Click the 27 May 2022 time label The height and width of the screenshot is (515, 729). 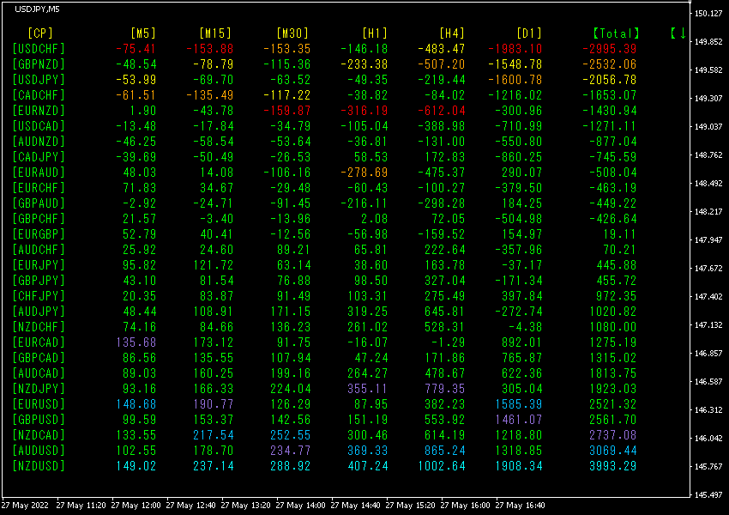tap(25, 505)
